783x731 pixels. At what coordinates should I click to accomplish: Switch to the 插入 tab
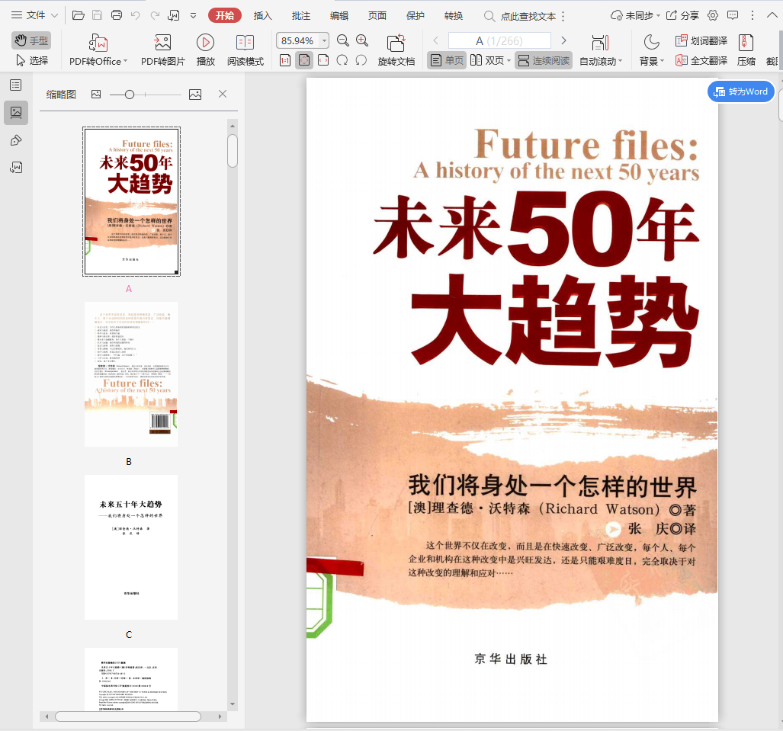click(x=263, y=15)
